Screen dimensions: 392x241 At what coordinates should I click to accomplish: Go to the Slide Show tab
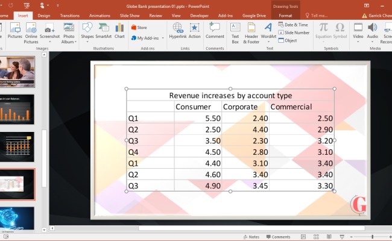pyautogui.click(x=130, y=16)
